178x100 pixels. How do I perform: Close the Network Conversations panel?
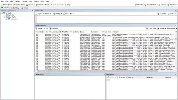[x=32, y=11]
